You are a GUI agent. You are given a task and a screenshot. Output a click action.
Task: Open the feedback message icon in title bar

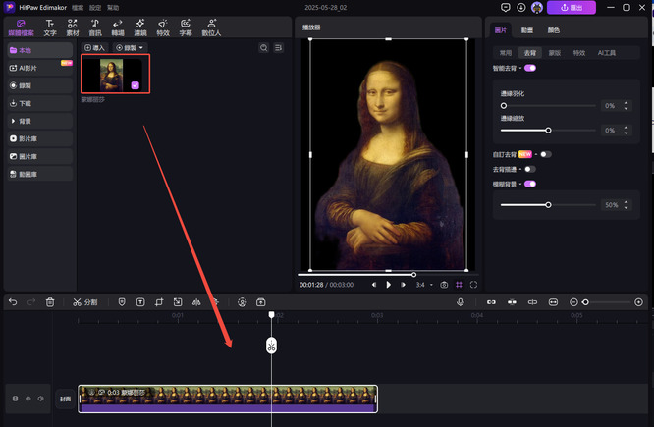[x=506, y=8]
